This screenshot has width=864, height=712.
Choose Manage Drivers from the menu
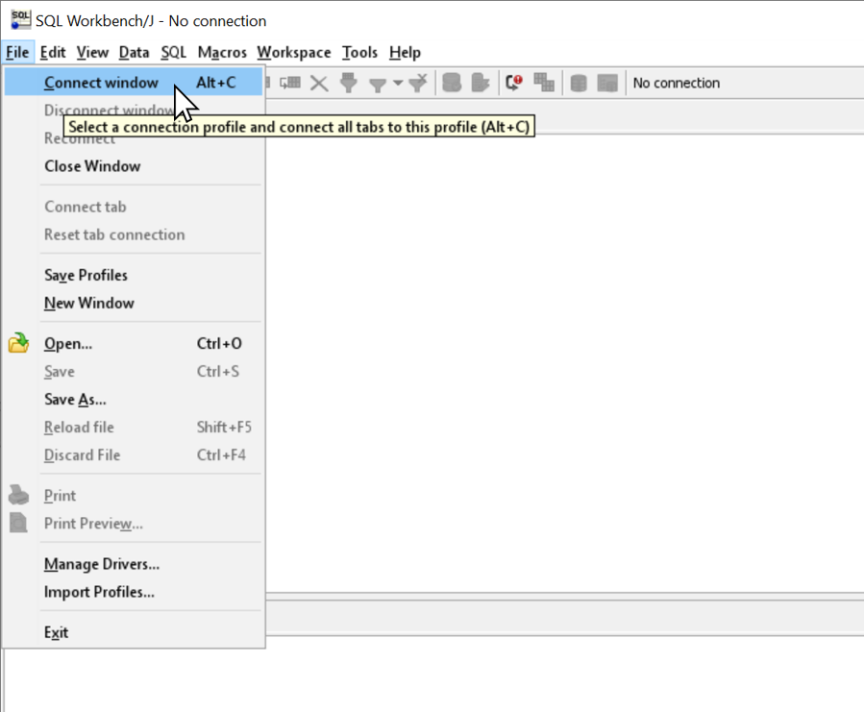point(101,564)
